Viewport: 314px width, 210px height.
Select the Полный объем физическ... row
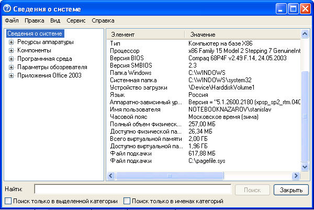tap(204, 124)
